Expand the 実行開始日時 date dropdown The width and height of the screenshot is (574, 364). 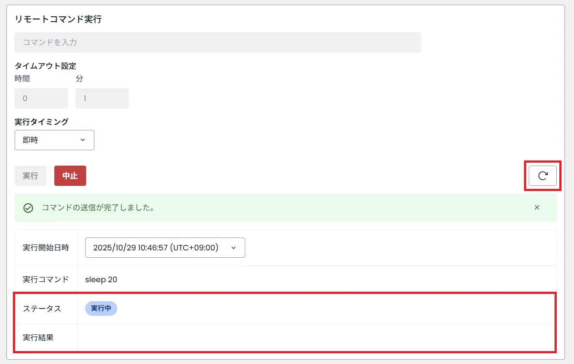165,248
